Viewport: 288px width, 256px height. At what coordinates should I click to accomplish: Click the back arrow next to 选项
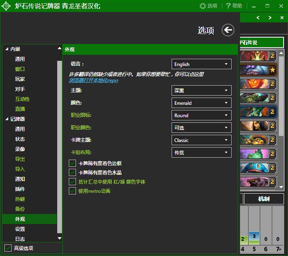(x=228, y=30)
